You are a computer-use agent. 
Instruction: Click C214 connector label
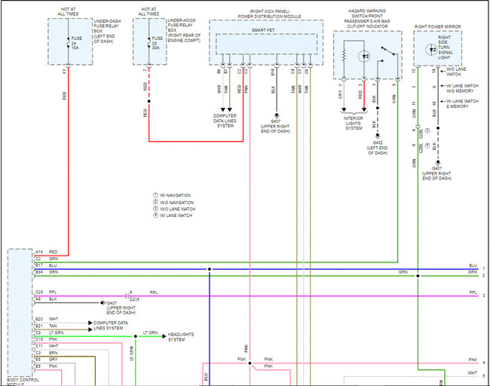click(134, 299)
